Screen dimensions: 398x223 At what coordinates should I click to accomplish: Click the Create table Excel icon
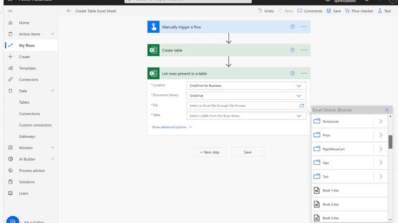(154, 50)
